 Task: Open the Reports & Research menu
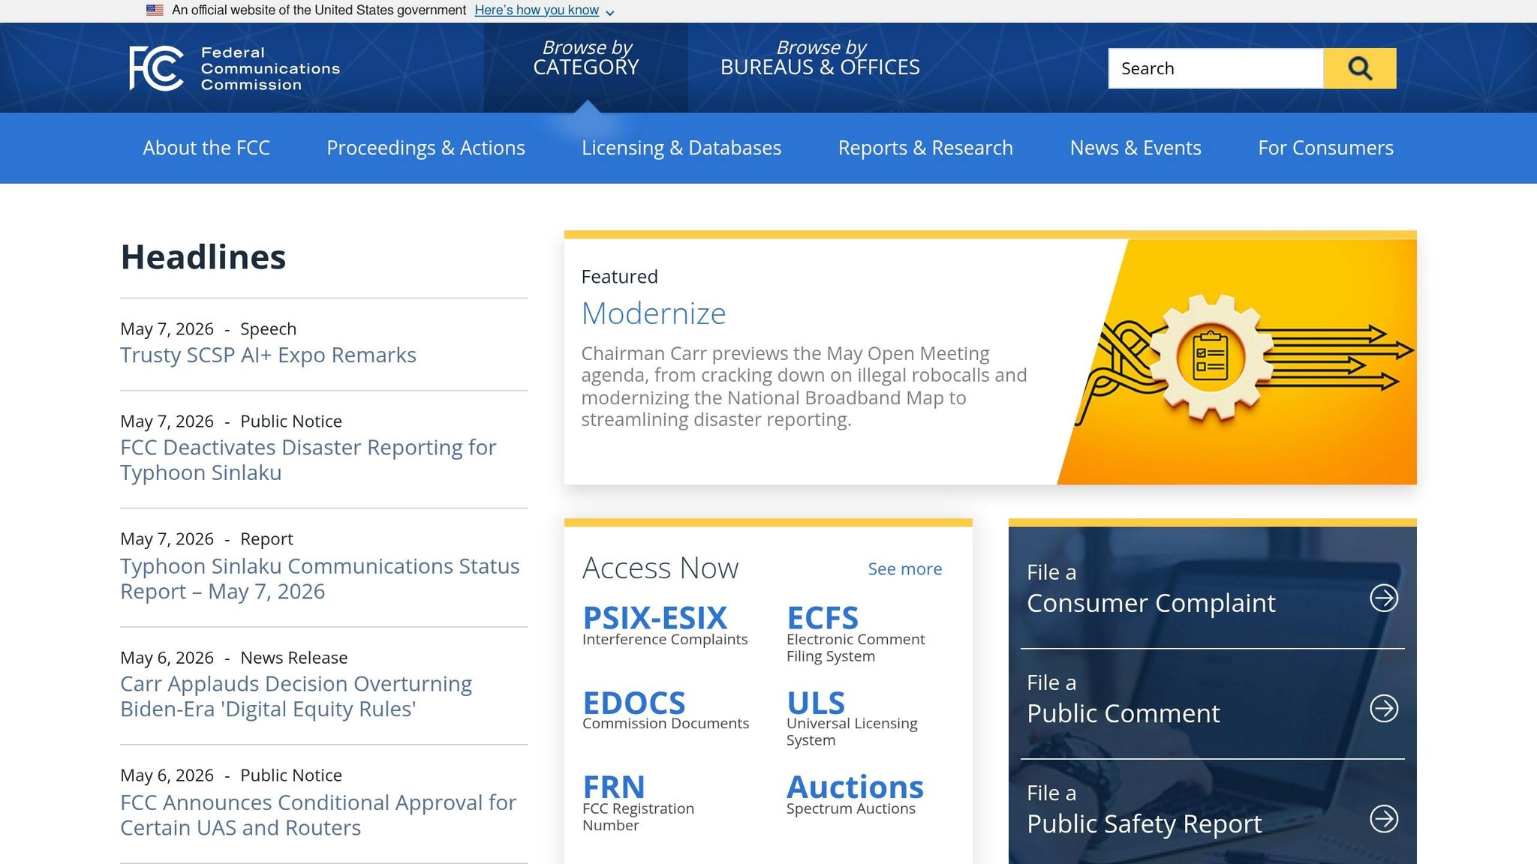tap(925, 148)
